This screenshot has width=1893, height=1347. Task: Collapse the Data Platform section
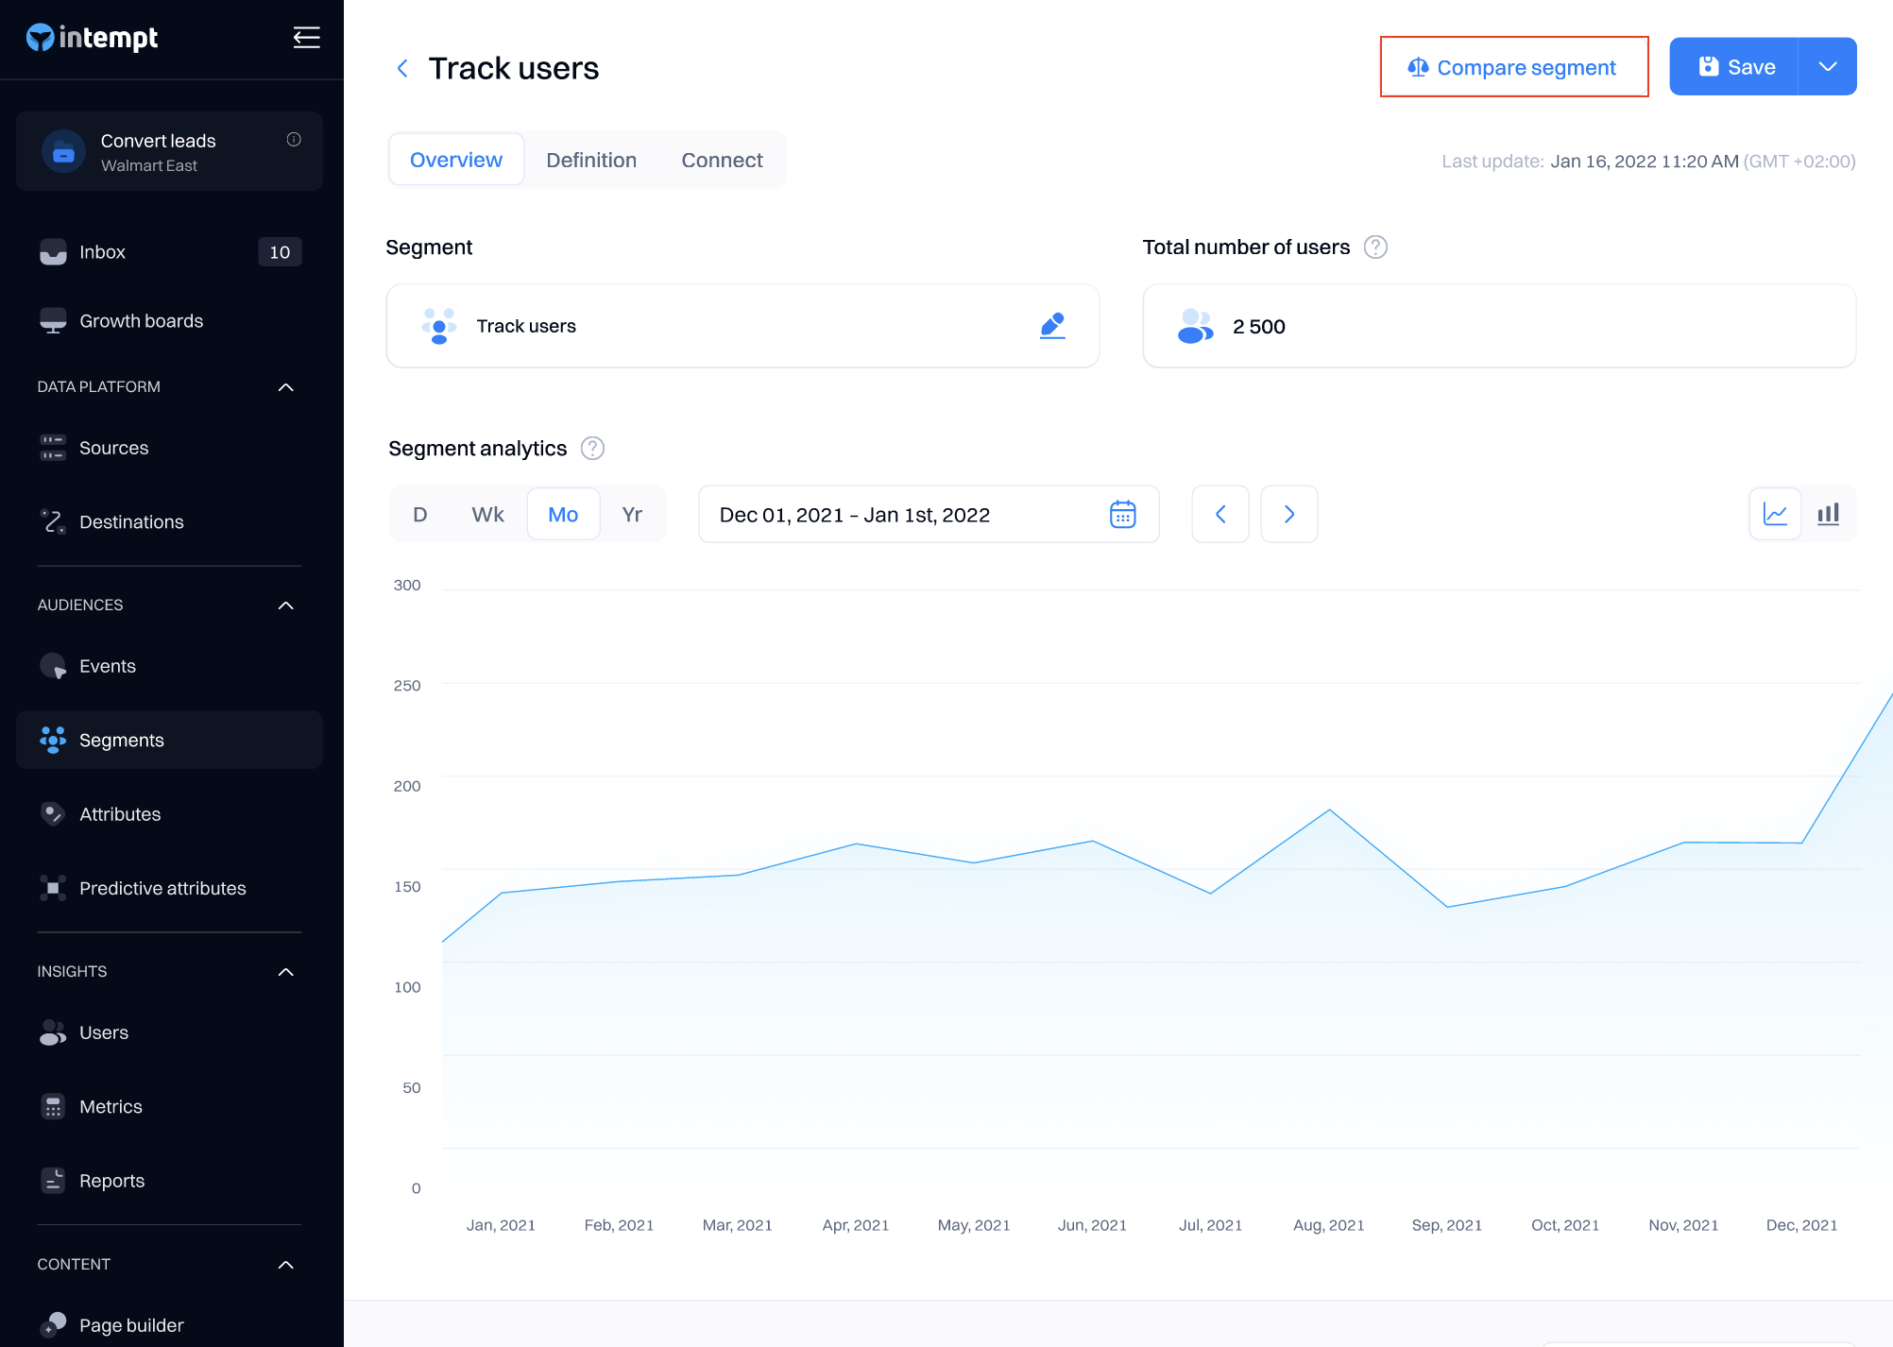pos(285,387)
